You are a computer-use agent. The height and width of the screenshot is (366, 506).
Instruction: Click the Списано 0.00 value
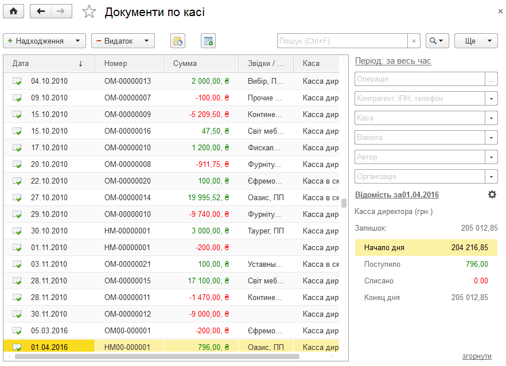(x=481, y=281)
